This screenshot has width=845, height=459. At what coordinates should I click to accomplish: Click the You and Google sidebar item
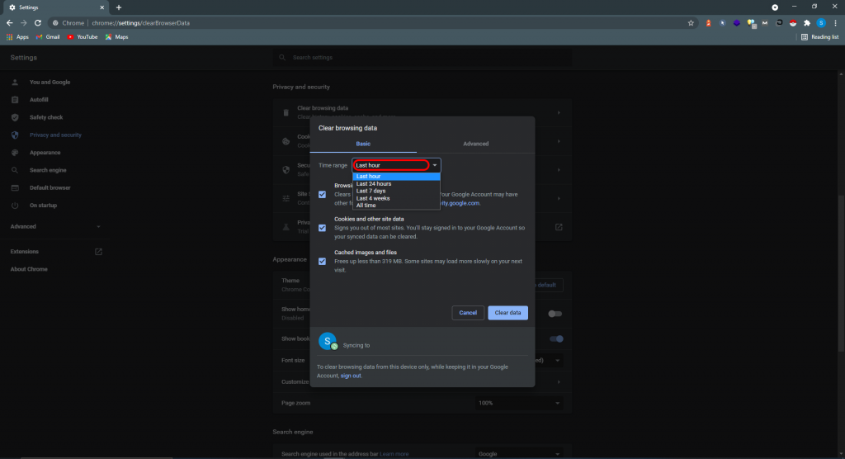(50, 82)
